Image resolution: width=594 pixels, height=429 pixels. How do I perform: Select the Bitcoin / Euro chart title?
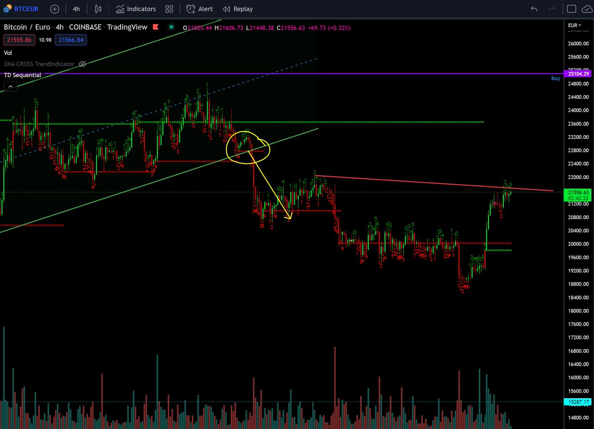pyautogui.click(x=27, y=28)
